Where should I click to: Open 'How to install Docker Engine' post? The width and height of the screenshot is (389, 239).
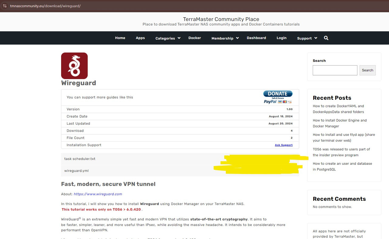(340, 123)
